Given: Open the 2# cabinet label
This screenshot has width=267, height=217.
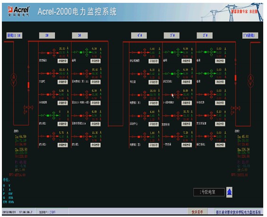Looking at the screenshot, I should pyautogui.click(x=47, y=35).
